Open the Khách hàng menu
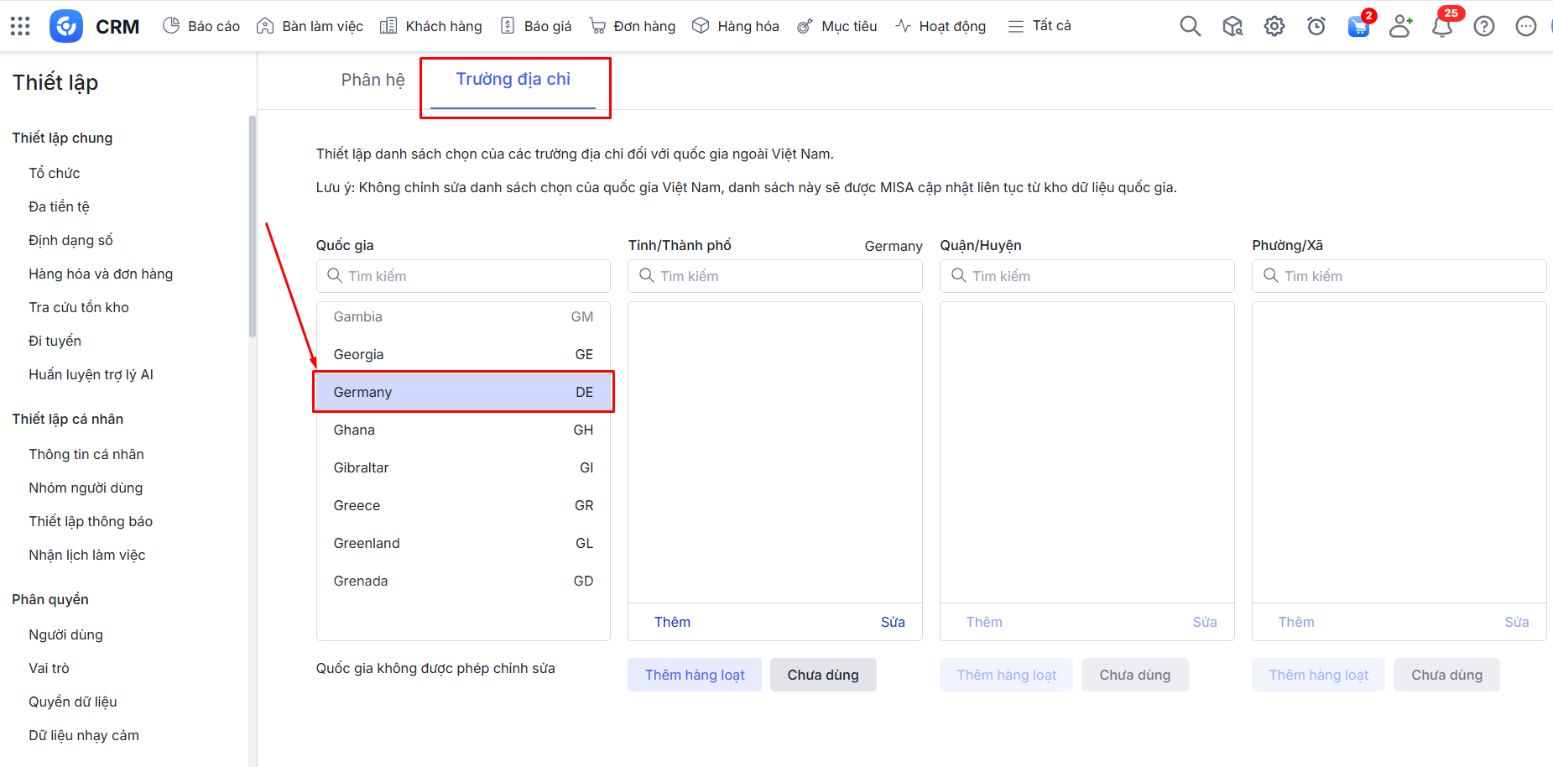This screenshot has height=767, width=1553. pyautogui.click(x=431, y=26)
